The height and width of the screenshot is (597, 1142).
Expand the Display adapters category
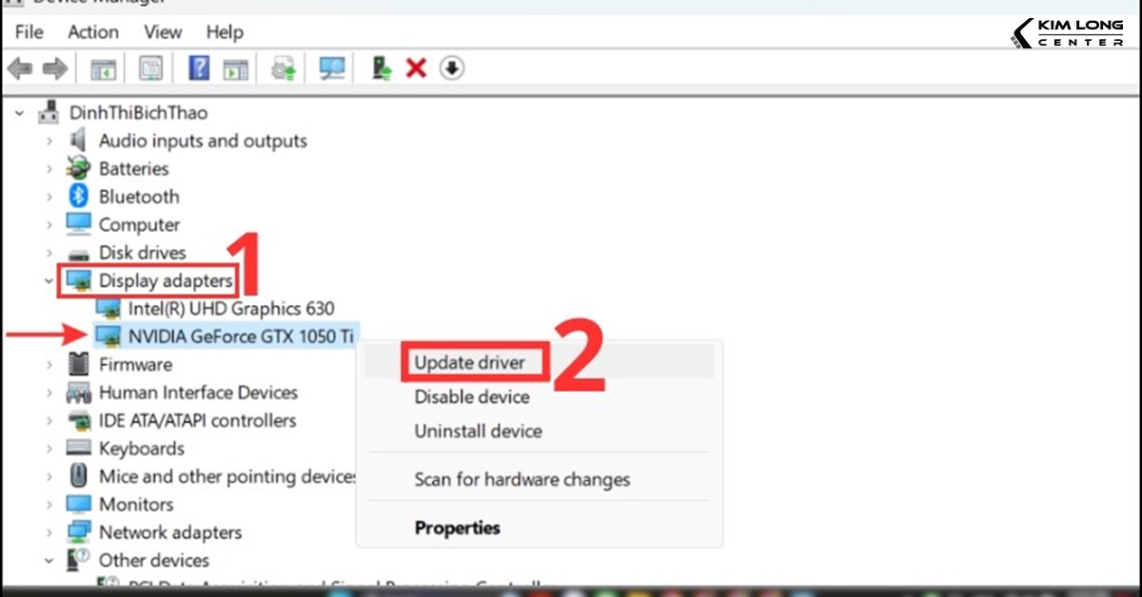tap(49, 280)
